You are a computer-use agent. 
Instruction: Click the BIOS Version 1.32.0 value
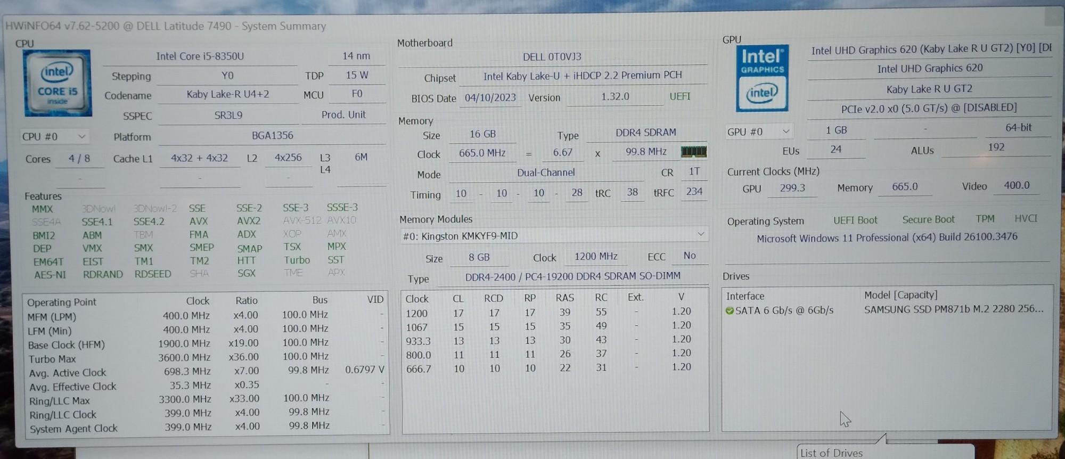coord(615,97)
